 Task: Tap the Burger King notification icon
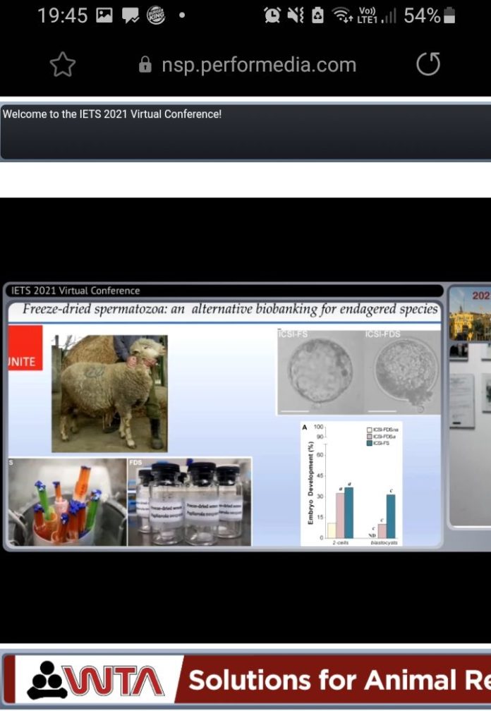click(156, 16)
